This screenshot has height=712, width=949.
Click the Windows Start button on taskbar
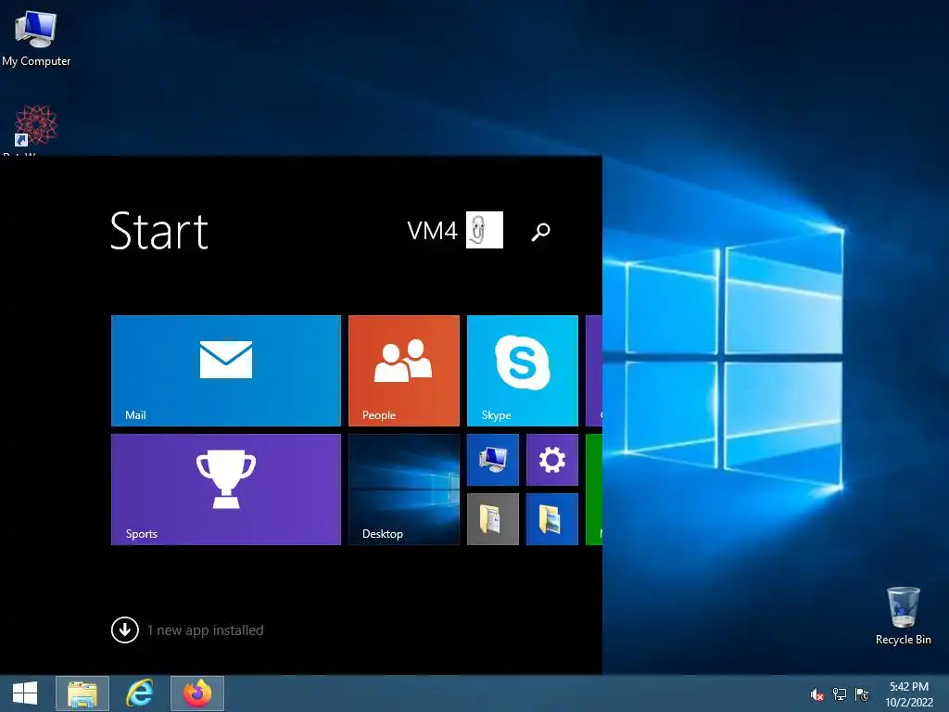[x=25, y=693]
